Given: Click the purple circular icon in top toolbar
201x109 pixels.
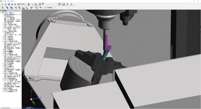Looking at the screenshot, I should tap(29, 4).
